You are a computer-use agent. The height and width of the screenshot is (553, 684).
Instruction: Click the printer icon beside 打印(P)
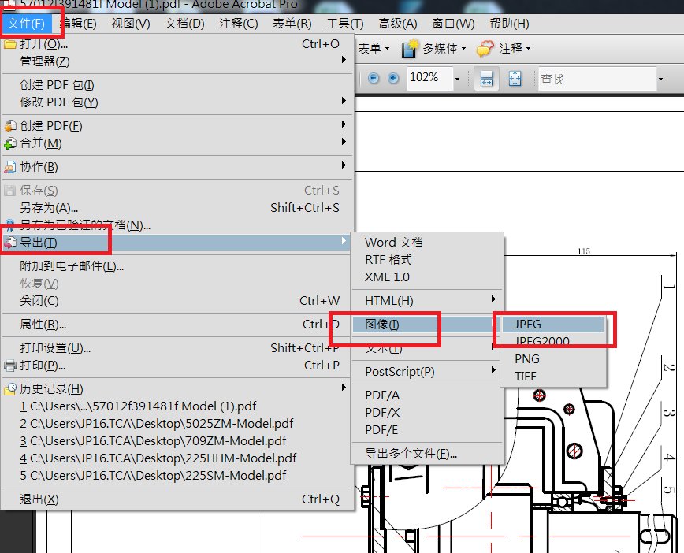(x=10, y=366)
